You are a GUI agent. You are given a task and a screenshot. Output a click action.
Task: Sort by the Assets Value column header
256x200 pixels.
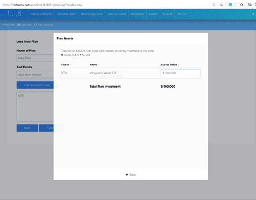169,65
